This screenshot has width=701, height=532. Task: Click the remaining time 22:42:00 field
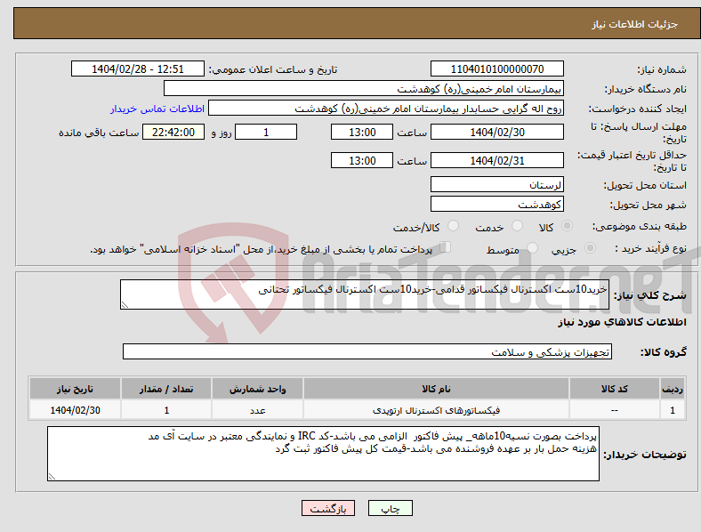(x=173, y=132)
